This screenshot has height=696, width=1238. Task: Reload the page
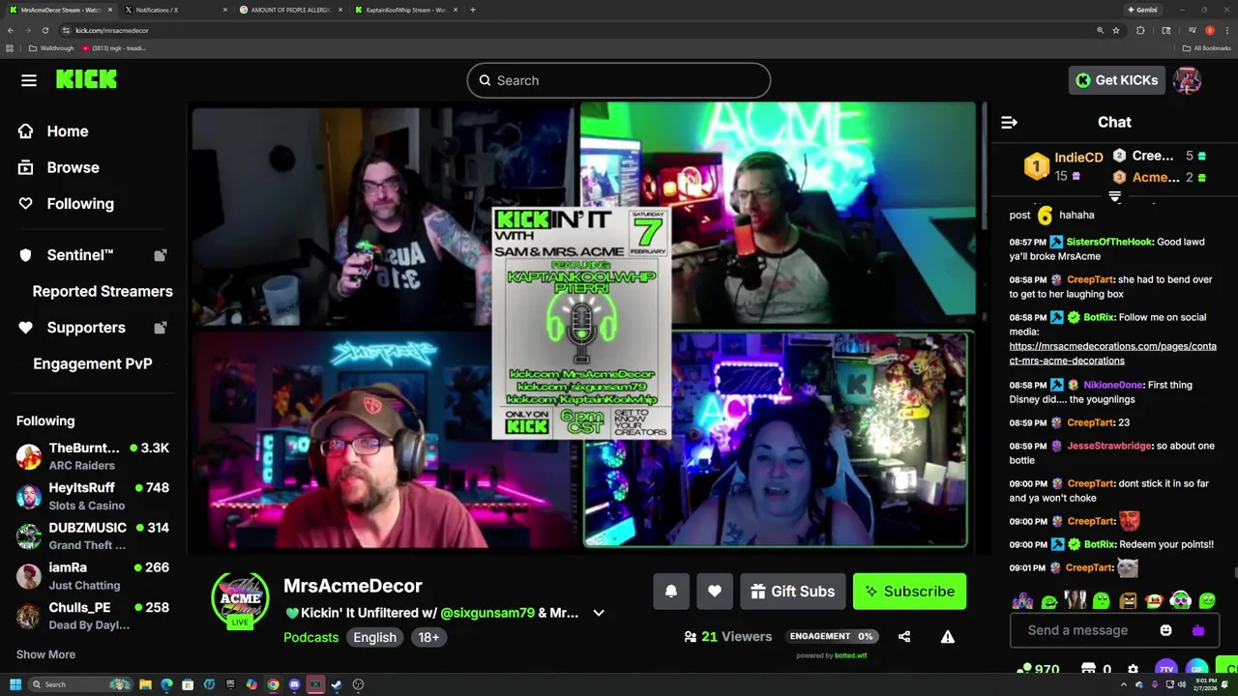pos(44,30)
